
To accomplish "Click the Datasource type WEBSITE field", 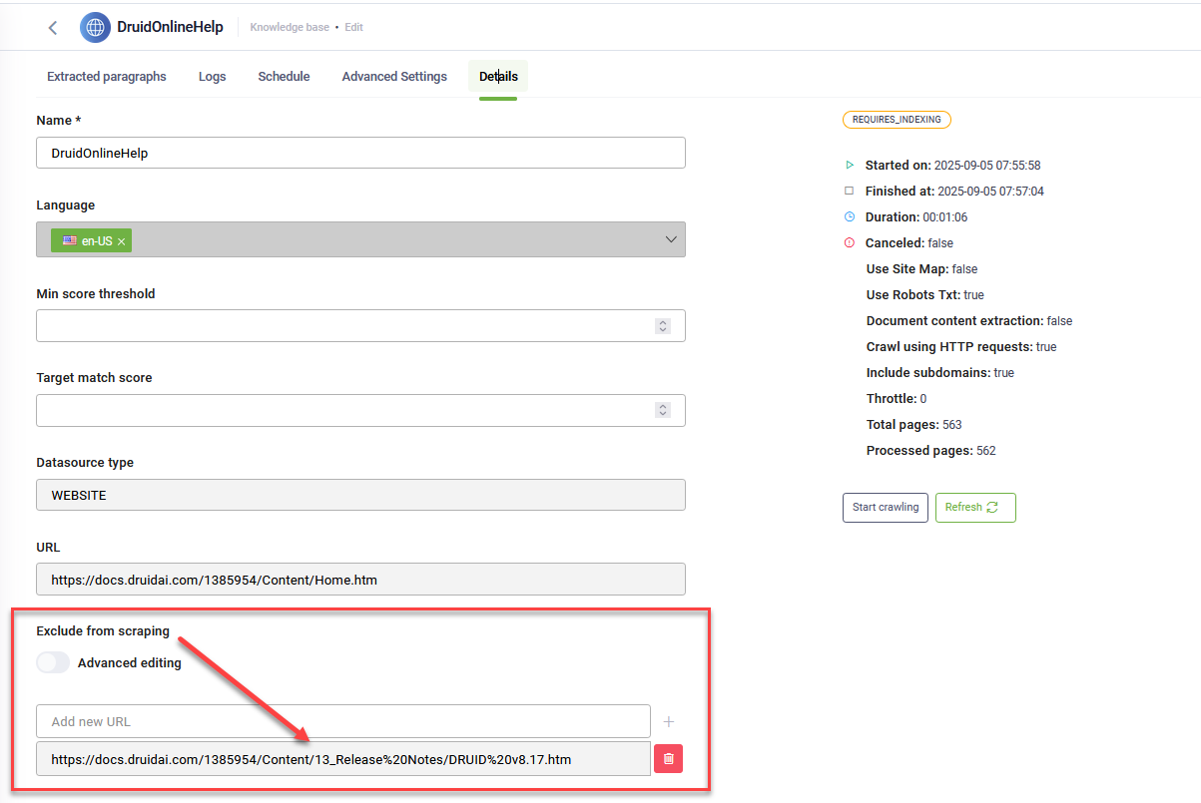I will 360,495.
